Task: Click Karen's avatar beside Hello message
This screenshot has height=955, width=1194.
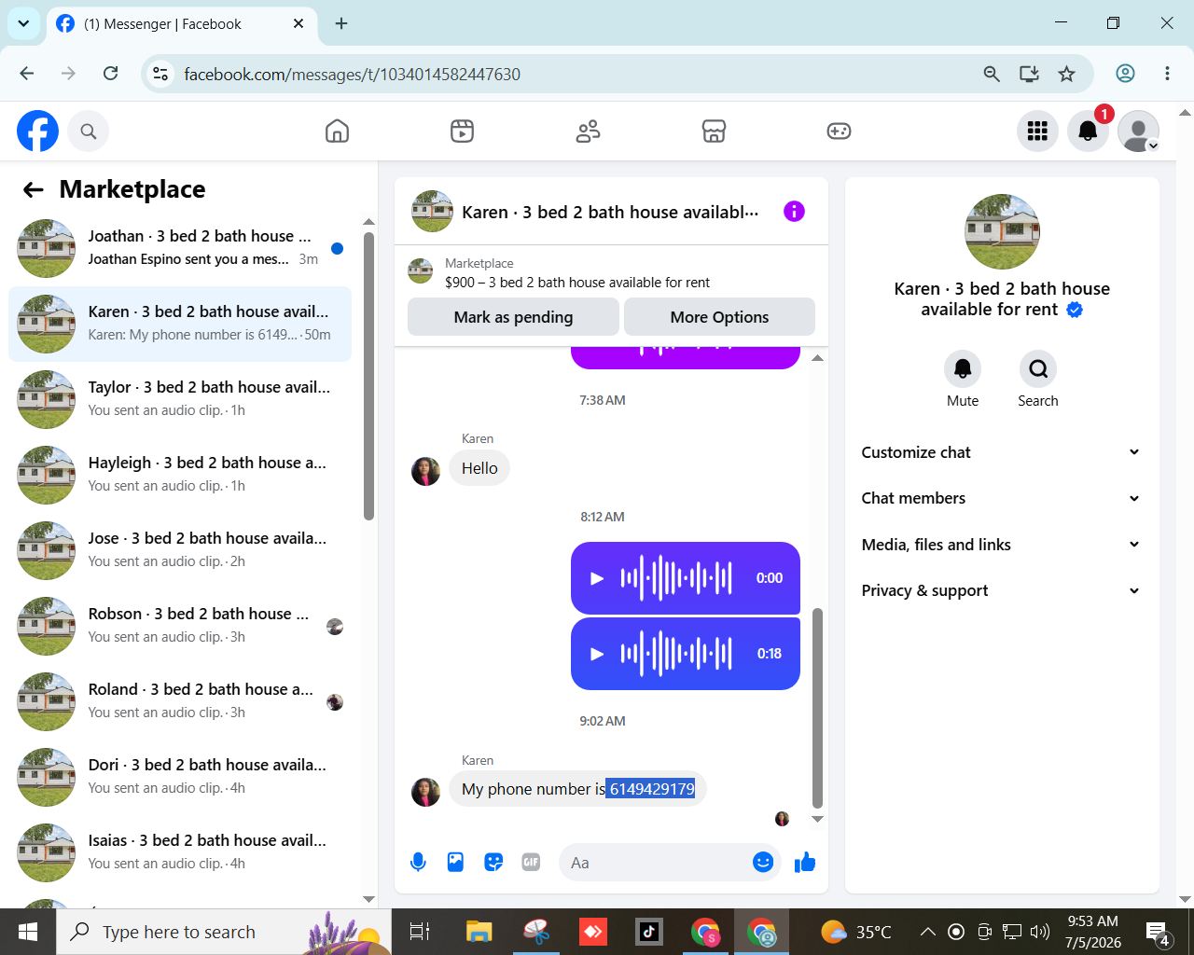Action: (x=425, y=471)
